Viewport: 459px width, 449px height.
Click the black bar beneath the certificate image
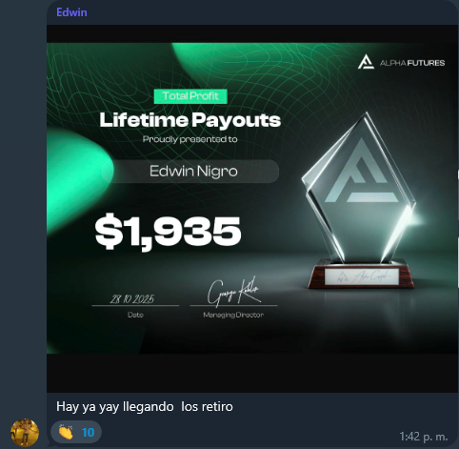click(252, 373)
